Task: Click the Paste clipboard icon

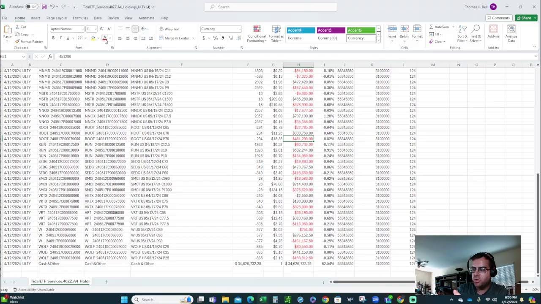Action: click(8, 30)
